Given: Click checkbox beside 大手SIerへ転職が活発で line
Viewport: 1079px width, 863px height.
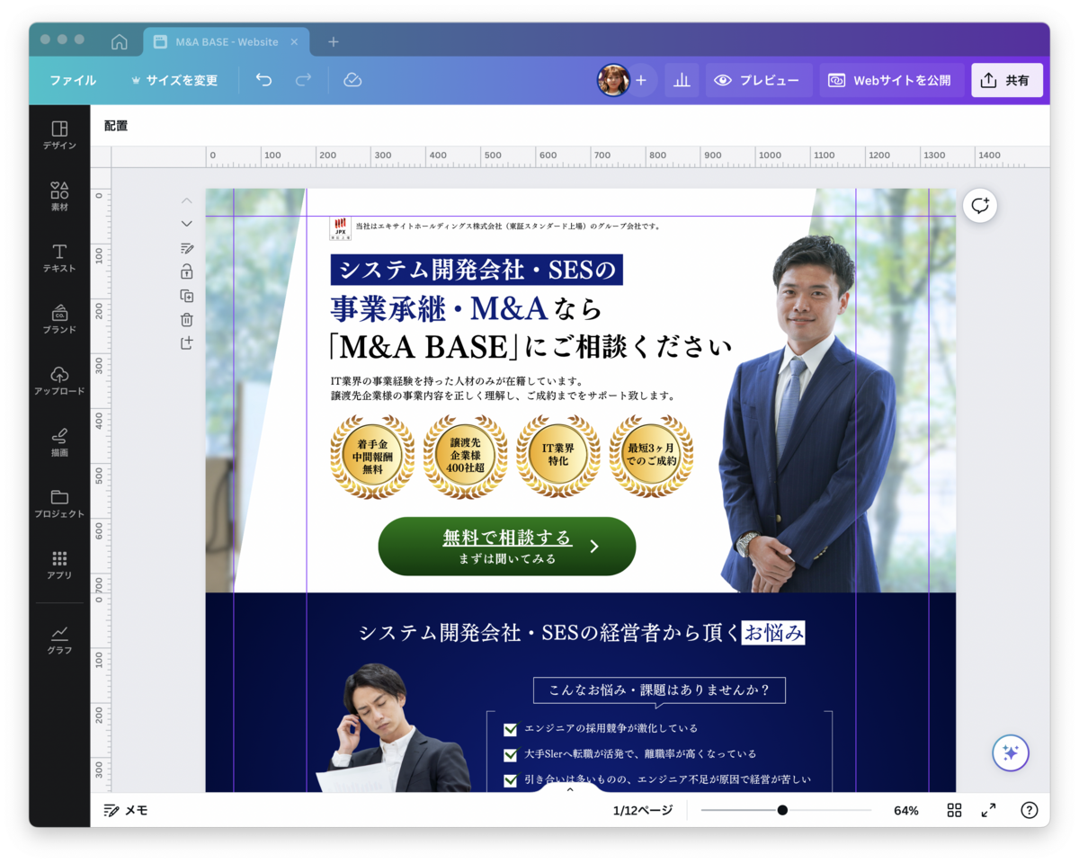Looking at the screenshot, I should [x=511, y=755].
